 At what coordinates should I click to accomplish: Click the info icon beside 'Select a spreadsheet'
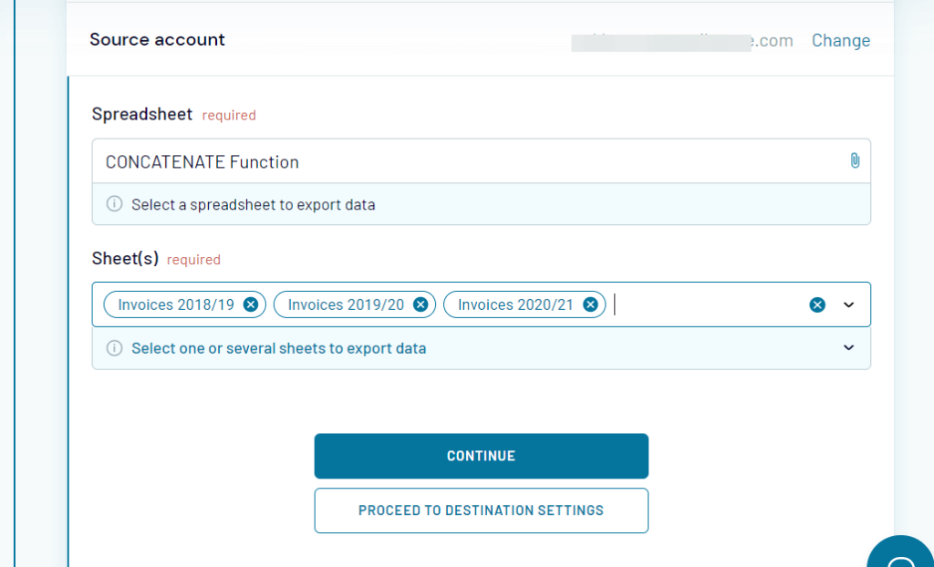[x=114, y=204]
